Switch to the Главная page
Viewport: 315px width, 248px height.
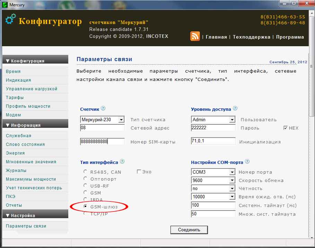(216, 36)
